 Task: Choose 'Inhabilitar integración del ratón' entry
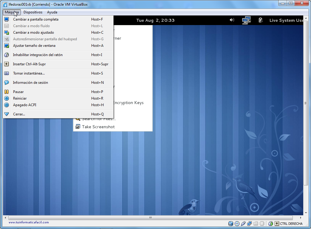pyautogui.click(x=58, y=55)
